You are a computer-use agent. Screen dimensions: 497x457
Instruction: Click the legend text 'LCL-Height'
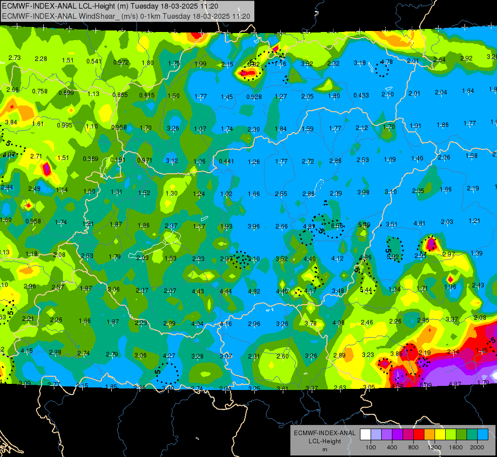point(324,441)
